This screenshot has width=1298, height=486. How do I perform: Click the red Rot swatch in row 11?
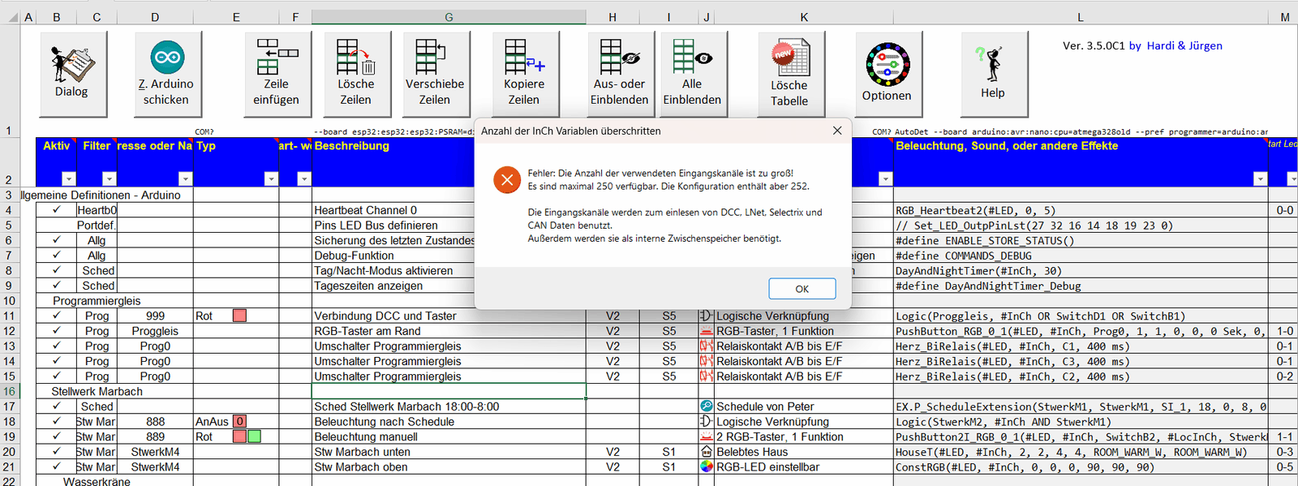coord(239,316)
